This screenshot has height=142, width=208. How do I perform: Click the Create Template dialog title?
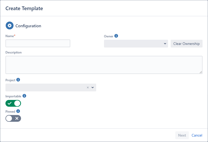point(24,8)
